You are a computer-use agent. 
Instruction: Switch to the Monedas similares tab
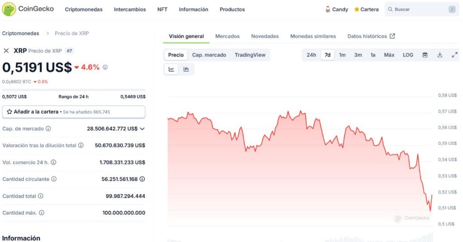(313, 36)
